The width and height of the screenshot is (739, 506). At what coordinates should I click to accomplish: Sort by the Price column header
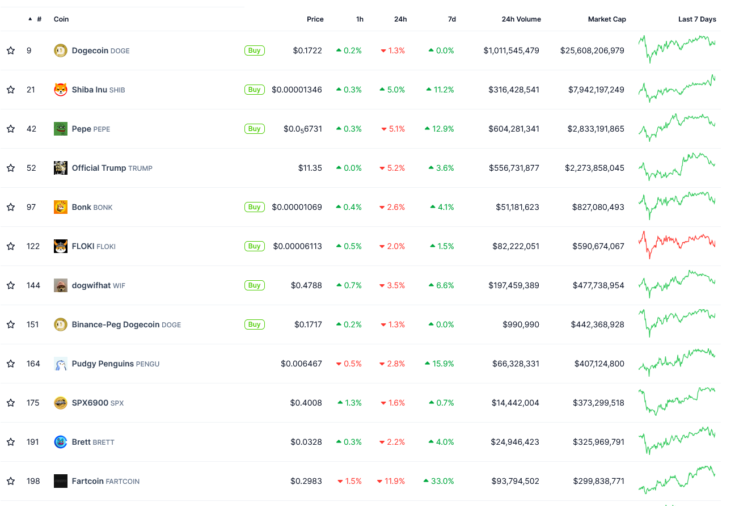click(315, 19)
